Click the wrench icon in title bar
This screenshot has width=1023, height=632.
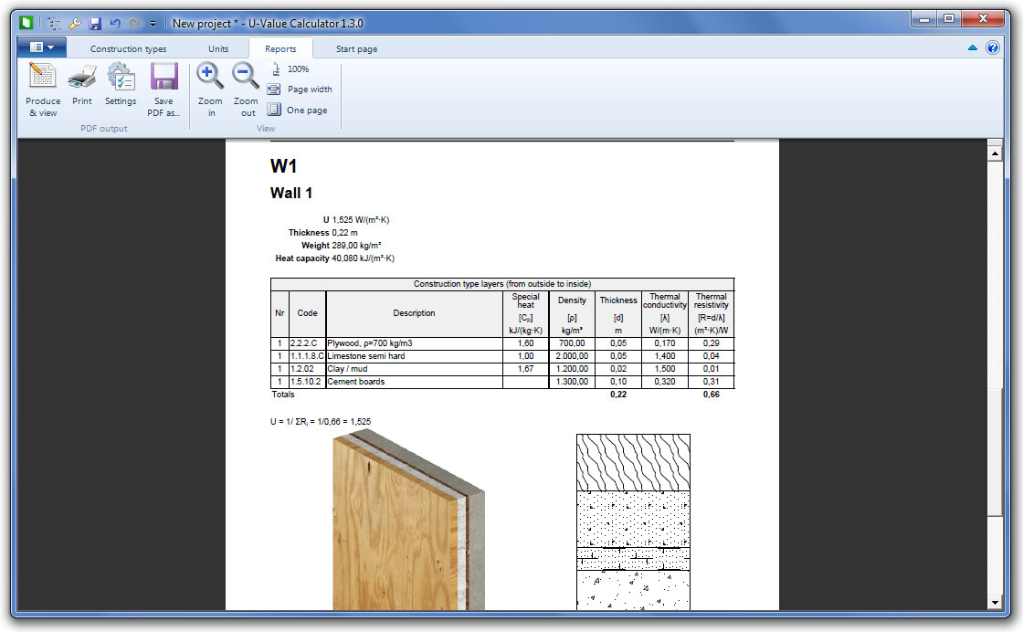(75, 23)
